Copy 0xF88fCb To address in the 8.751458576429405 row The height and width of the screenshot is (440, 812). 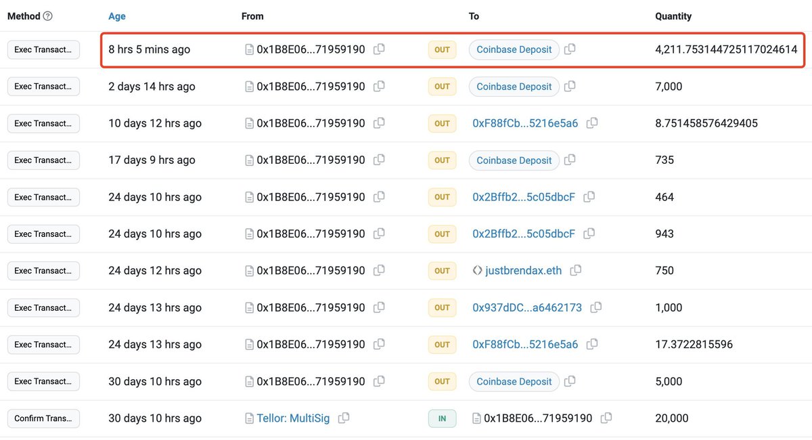(592, 123)
